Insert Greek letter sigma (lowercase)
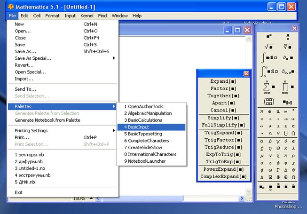This screenshot has height=214, width=307. [x=262, y=163]
